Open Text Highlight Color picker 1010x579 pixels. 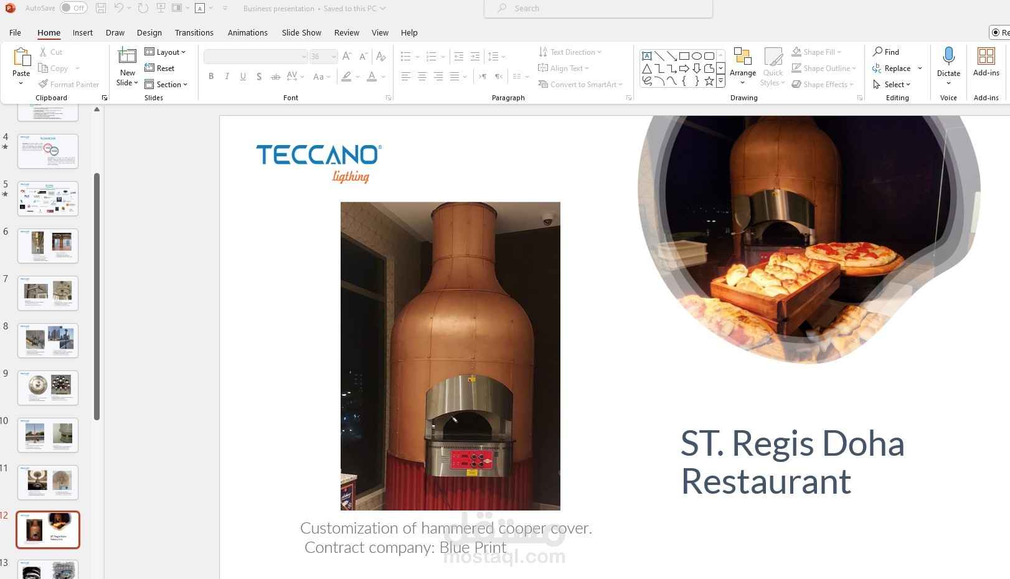tap(347, 77)
